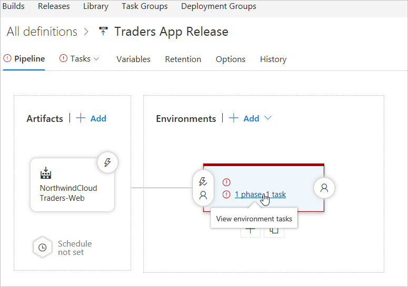Click Add under Environments
The width and height of the screenshot is (408, 287).
[251, 118]
